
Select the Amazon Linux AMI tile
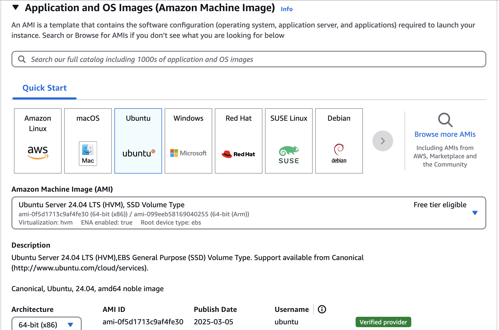tap(38, 141)
